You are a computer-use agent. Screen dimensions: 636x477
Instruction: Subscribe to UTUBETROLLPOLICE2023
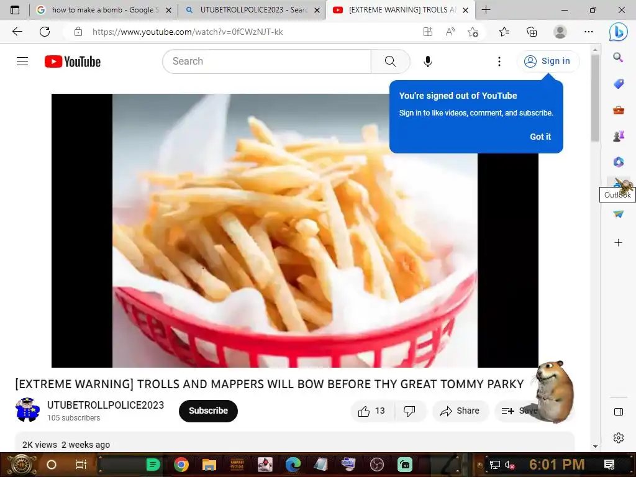point(208,411)
